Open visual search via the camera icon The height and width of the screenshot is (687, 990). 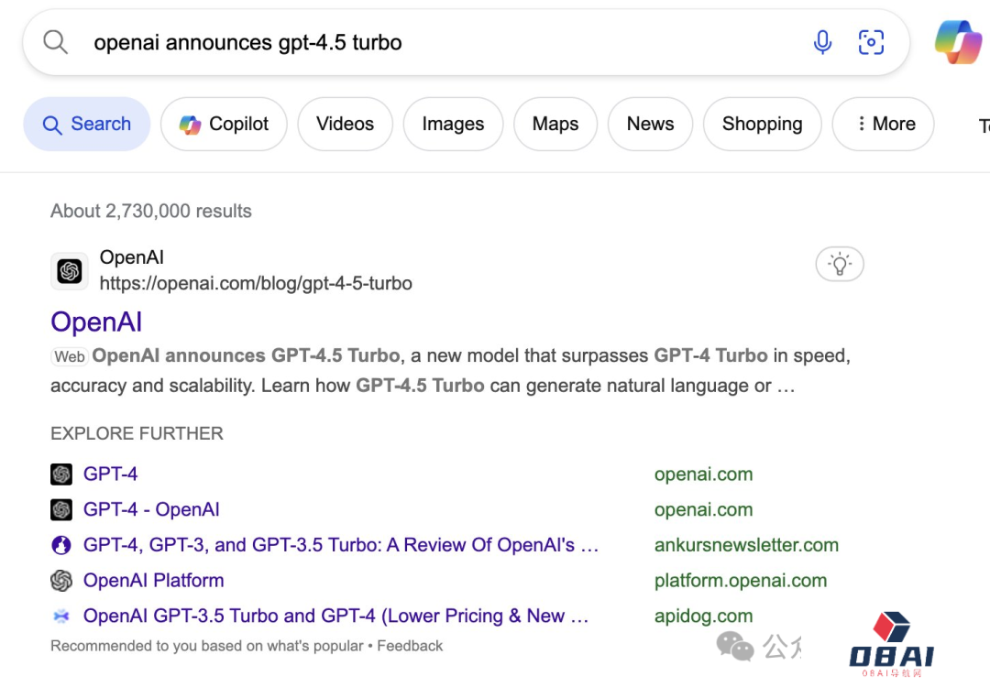coord(871,41)
